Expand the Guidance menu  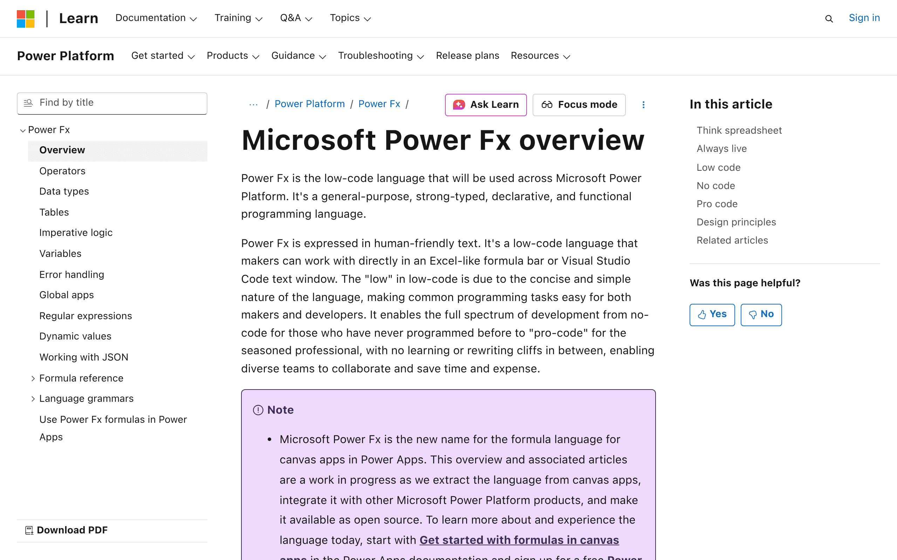[299, 56]
